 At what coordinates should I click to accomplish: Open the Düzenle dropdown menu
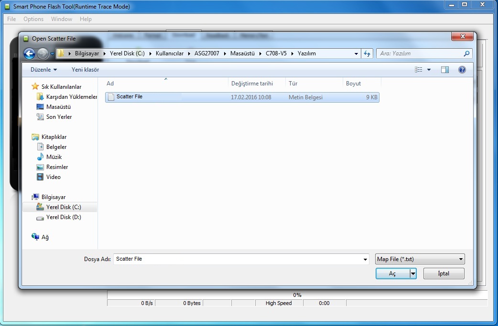tap(43, 70)
